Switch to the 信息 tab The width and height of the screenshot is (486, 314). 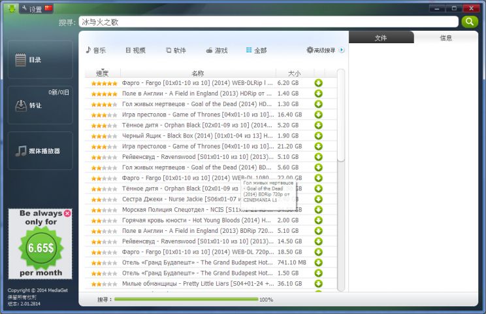(x=446, y=38)
